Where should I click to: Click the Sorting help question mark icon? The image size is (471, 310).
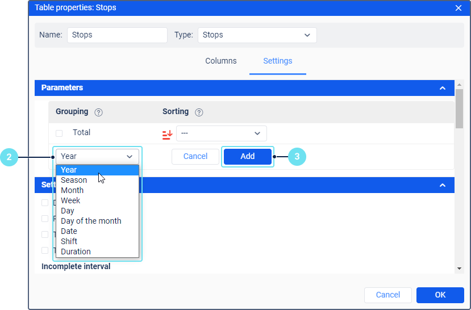199,112
